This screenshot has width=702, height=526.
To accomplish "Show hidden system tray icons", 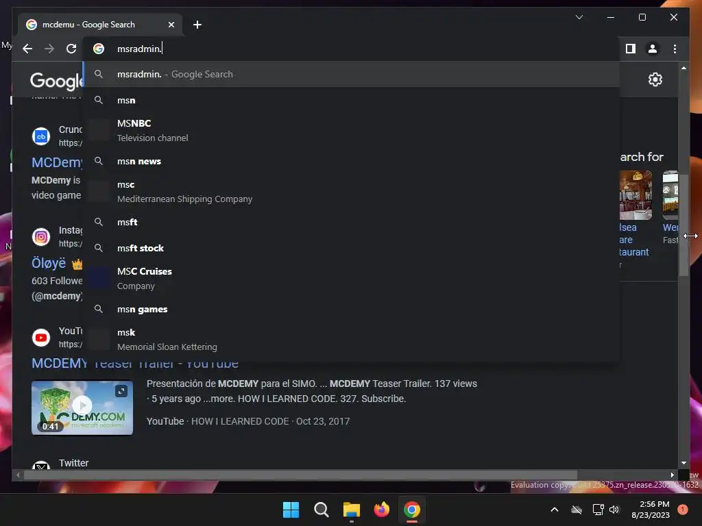I will coord(554,510).
